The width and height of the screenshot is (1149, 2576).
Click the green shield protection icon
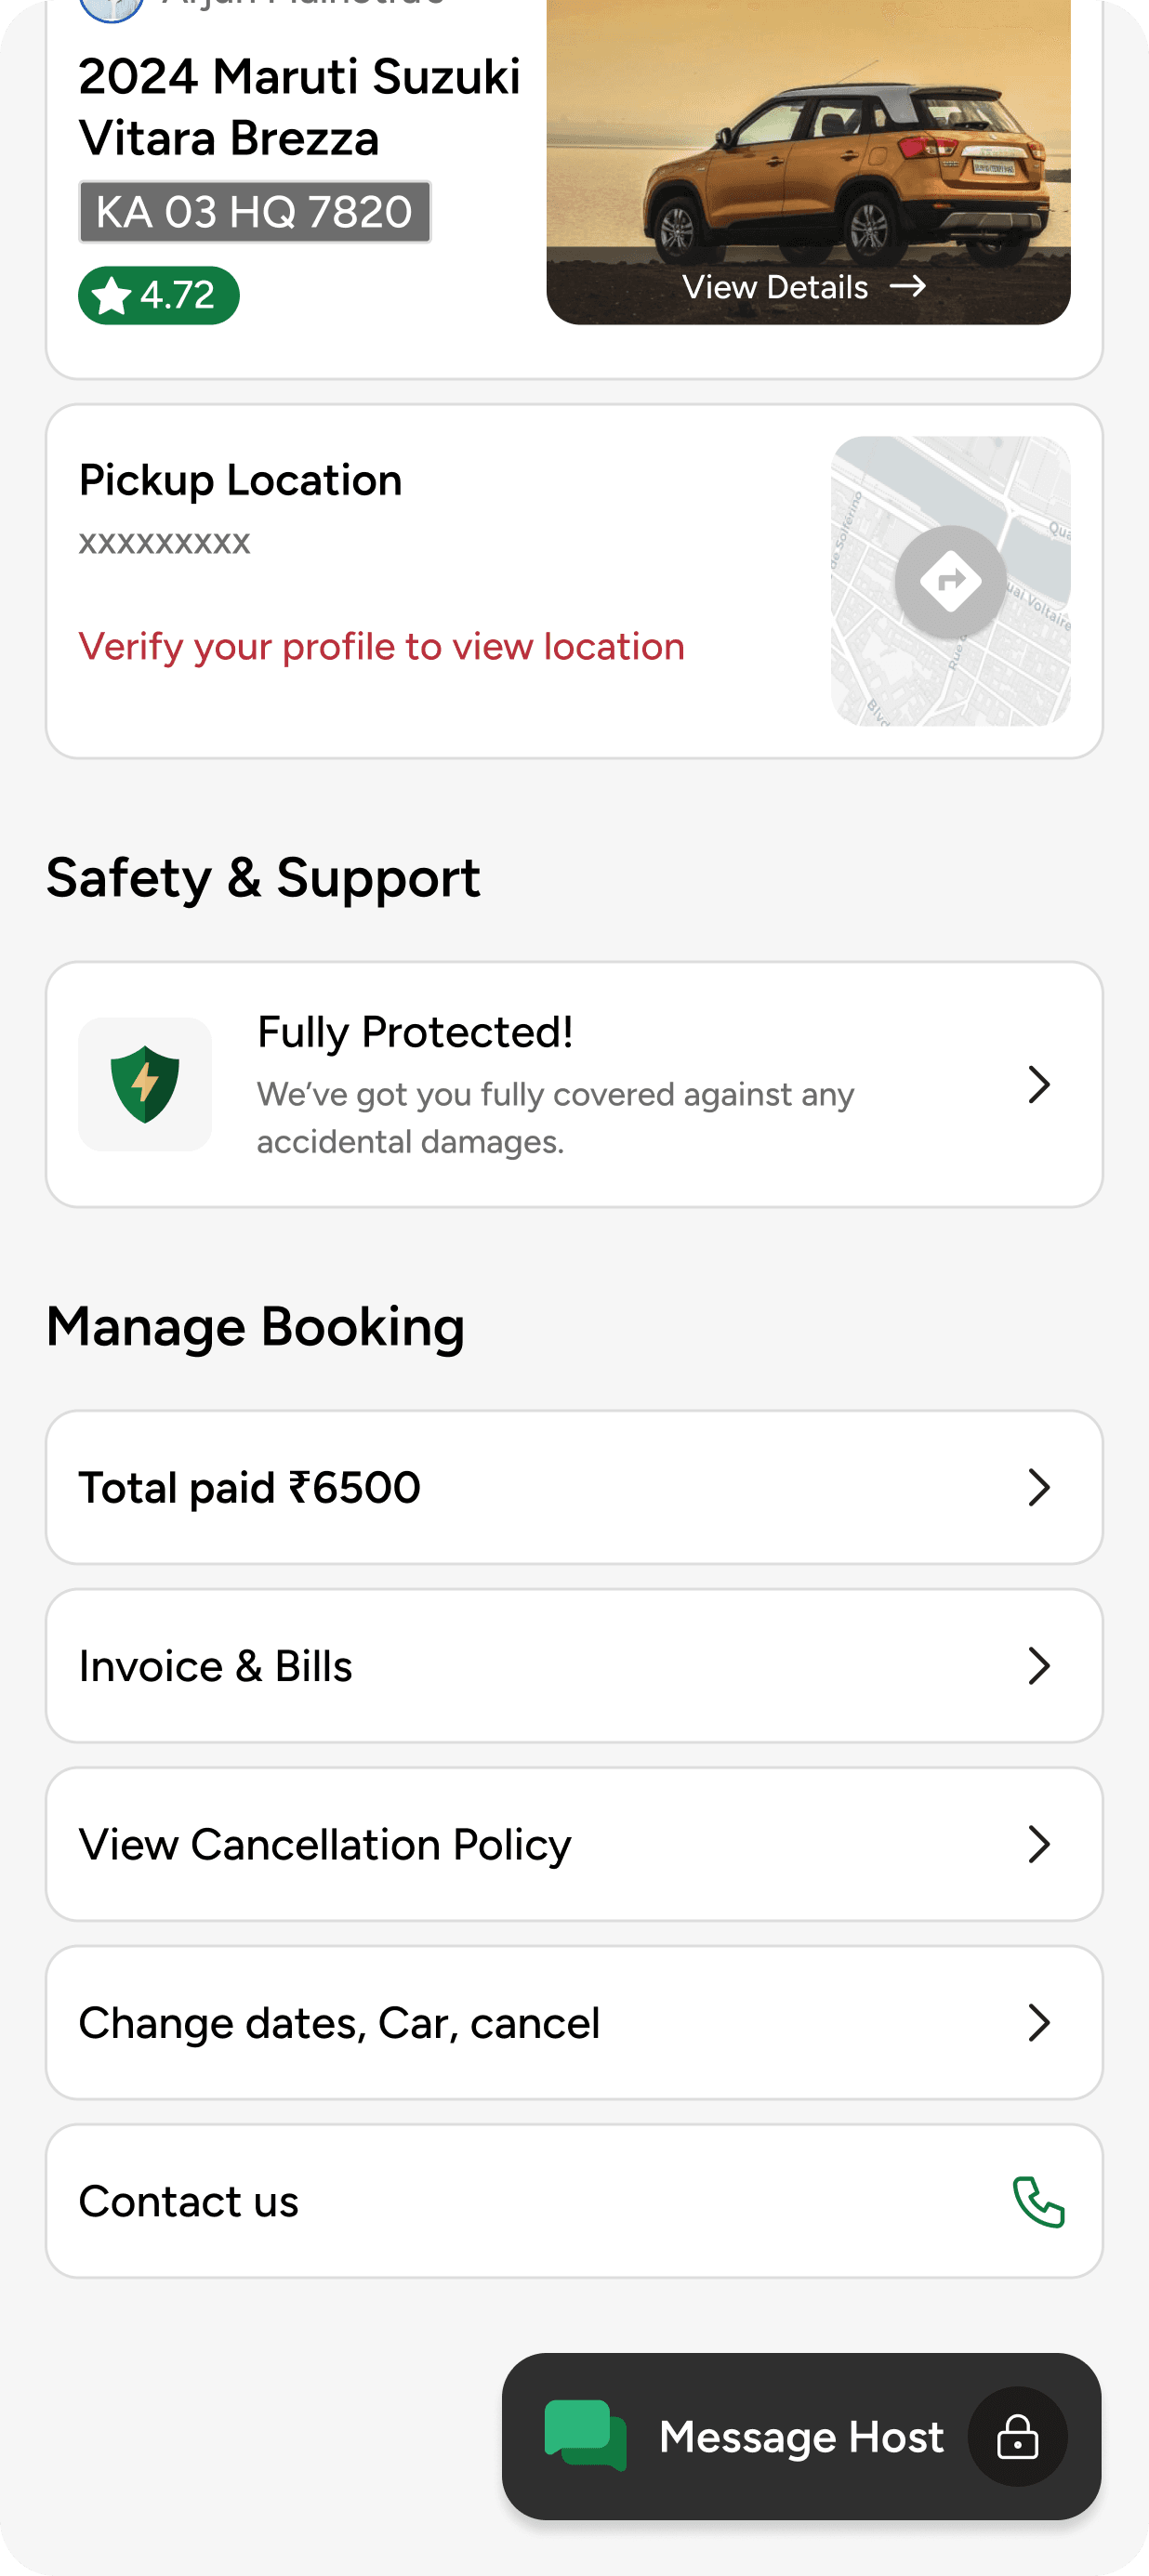click(x=145, y=1084)
